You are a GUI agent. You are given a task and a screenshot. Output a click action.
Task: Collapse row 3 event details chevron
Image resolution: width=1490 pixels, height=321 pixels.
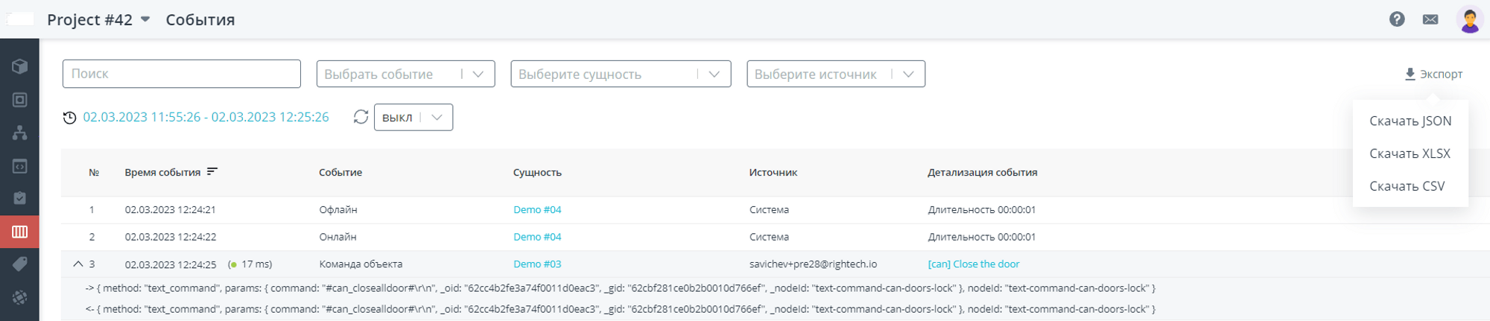click(77, 264)
